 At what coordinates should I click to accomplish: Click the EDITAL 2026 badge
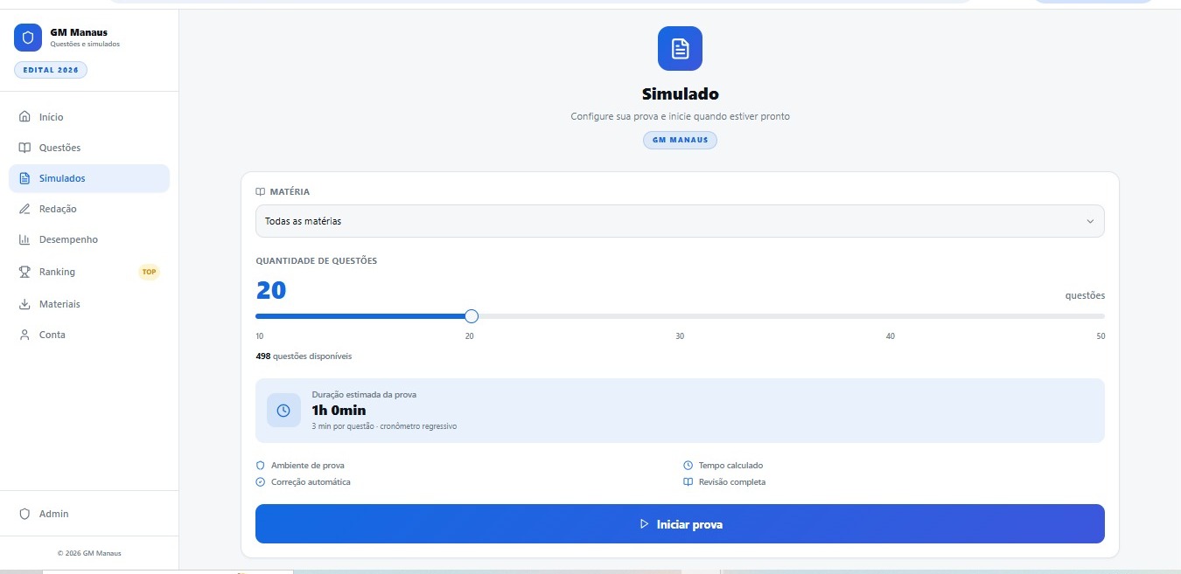click(51, 69)
